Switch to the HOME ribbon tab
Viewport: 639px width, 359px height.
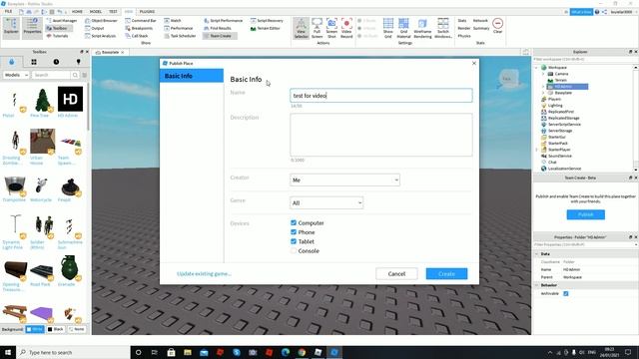77,11
